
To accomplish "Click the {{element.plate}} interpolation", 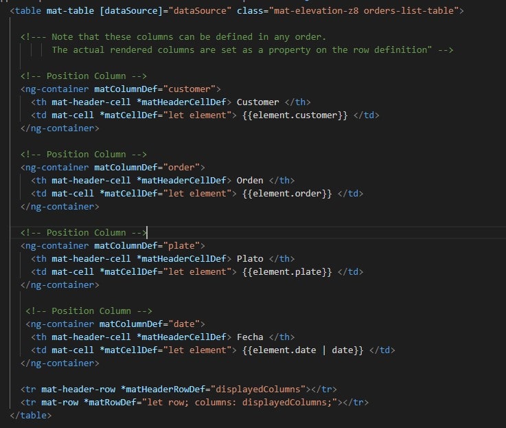I will [x=287, y=271].
